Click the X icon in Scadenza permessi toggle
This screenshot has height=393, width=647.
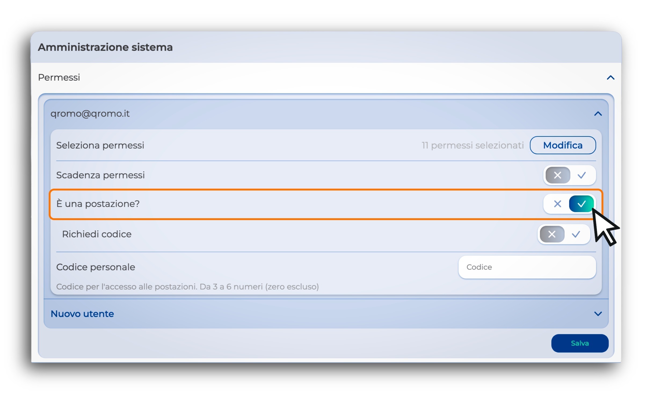[x=557, y=175]
